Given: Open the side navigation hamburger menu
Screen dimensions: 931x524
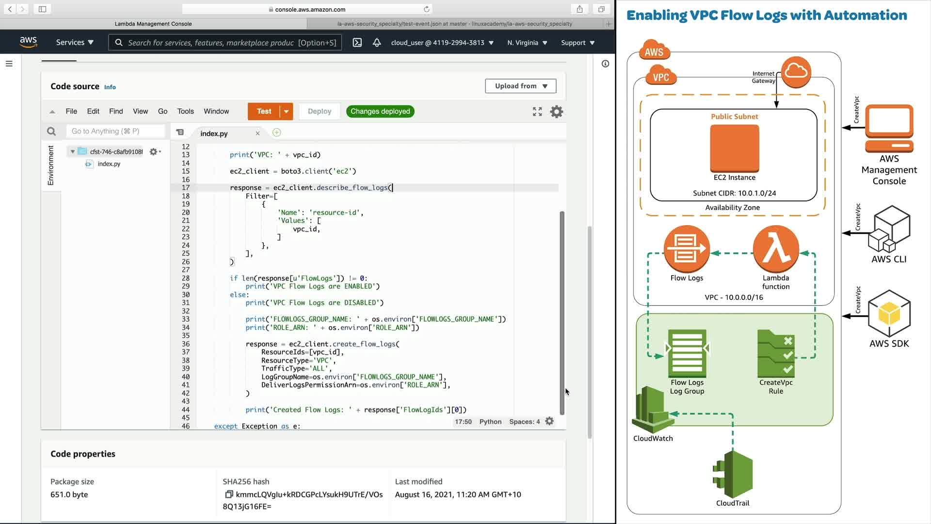Looking at the screenshot, I should tap(9, 64).
